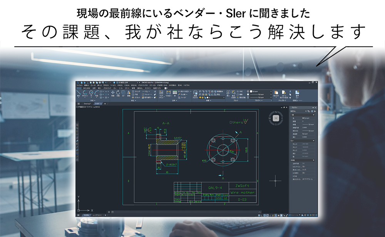Enable grid display from the status bar
385x237 pixels.
(259, 215)
